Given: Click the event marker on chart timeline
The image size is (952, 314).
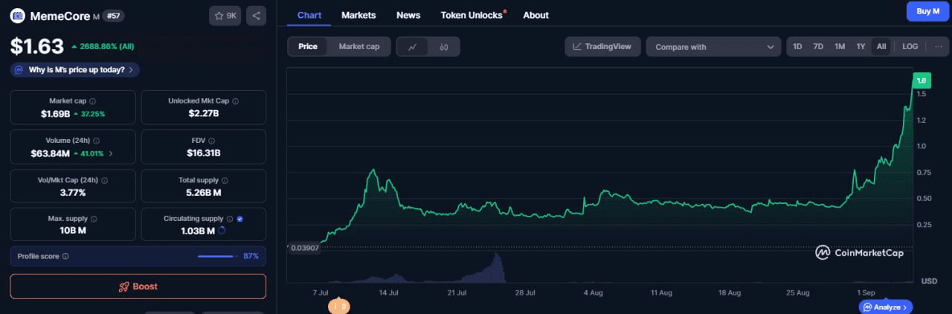Looking at the screenshot, I should pos(338,306).
